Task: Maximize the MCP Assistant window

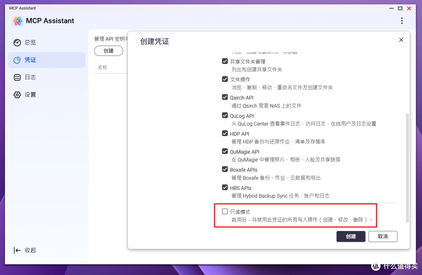Action: coord(400,8)
